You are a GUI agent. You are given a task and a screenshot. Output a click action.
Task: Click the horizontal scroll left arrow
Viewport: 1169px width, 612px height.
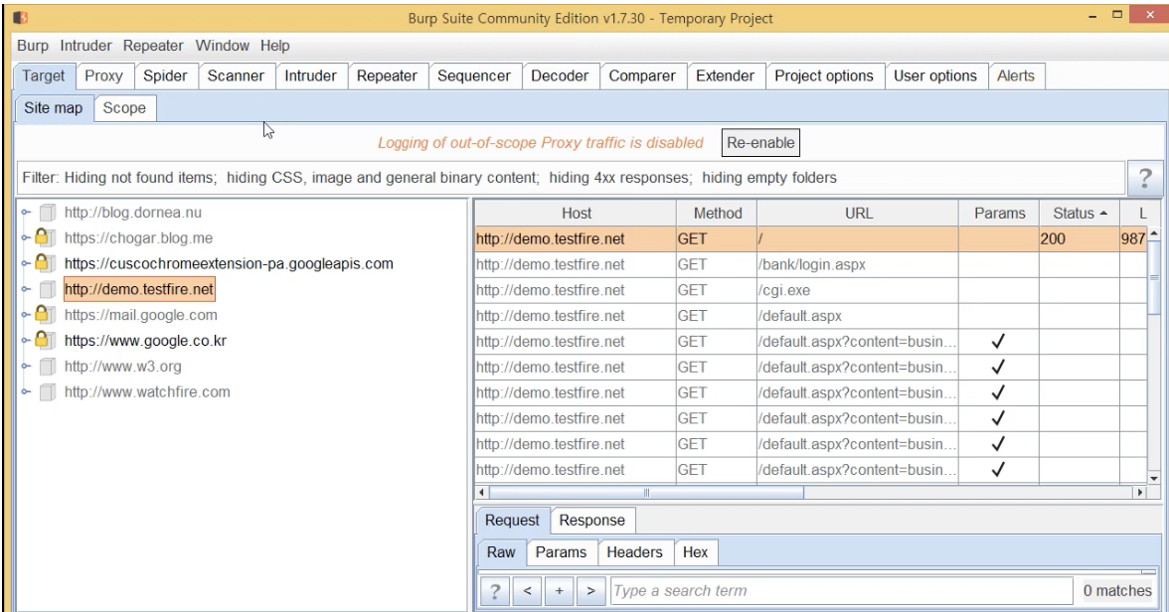pyautogui.click(x=481, y=492)
